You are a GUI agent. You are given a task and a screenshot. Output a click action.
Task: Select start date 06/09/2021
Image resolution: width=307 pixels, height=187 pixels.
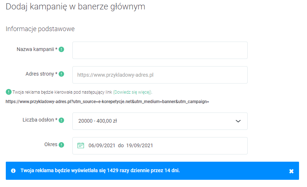[x=102, y=145]
